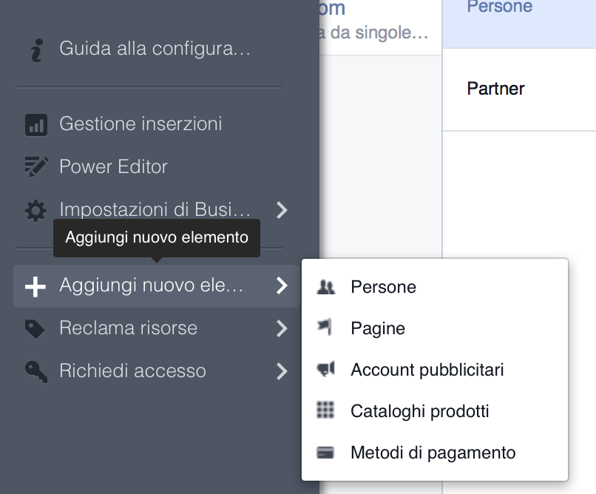Click the key icon beside Richiedi accesso
The height and width of the screenshot is (494, 596).
(35, 371)
